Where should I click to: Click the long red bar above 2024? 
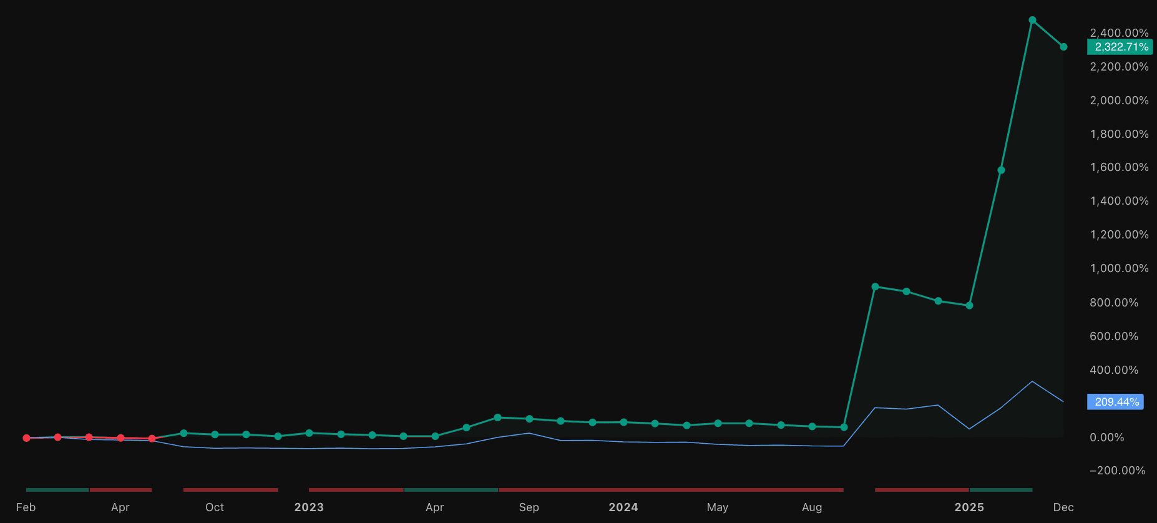coord(671,490)
